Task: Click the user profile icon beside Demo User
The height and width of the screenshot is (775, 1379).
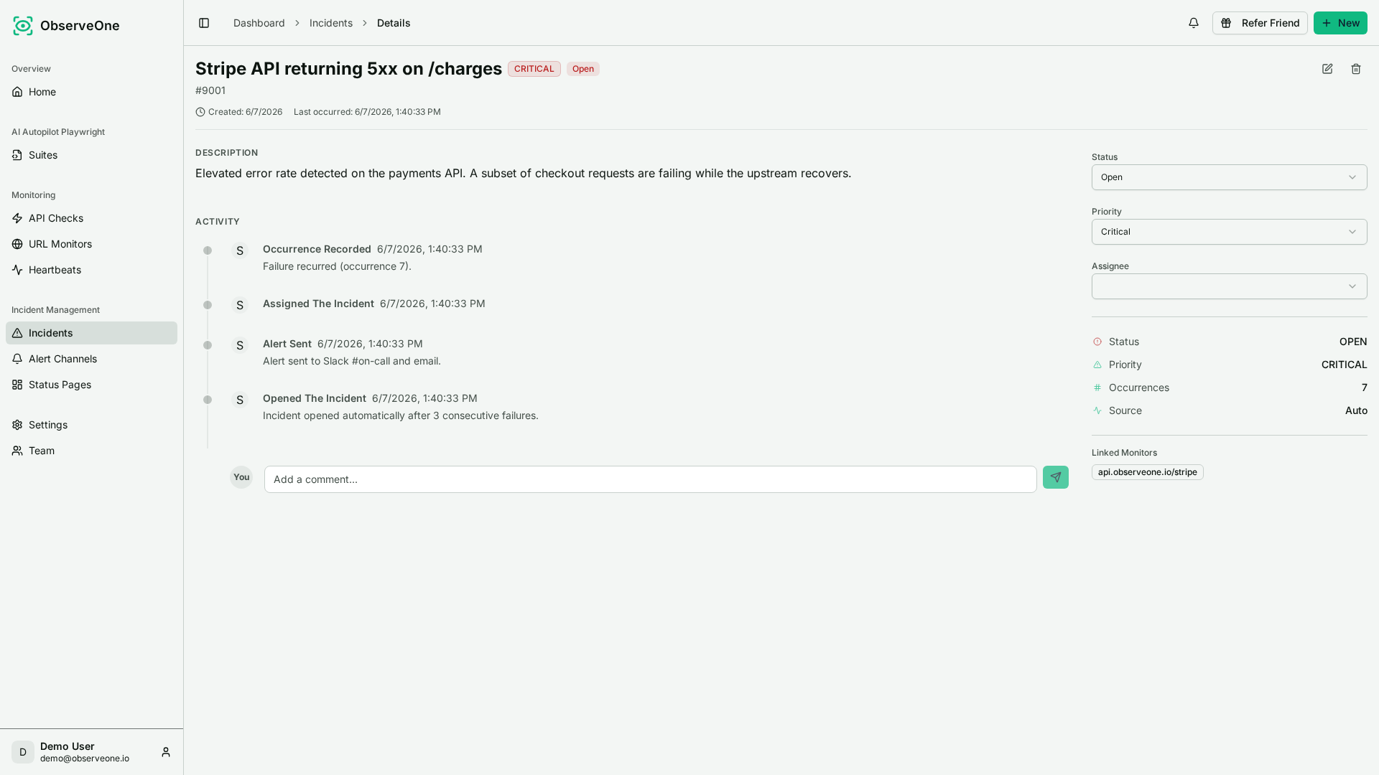Action: coord(166,752)
